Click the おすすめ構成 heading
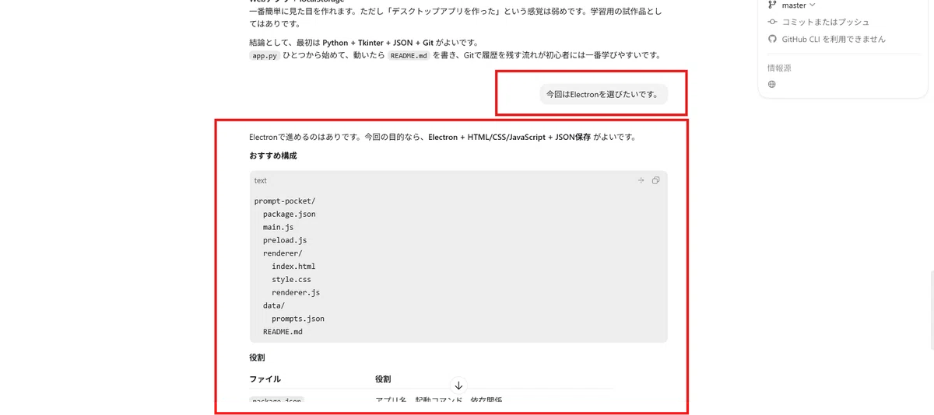Image resolution: width=934 pixels, height=415 pixels. [x=273, y=155]
